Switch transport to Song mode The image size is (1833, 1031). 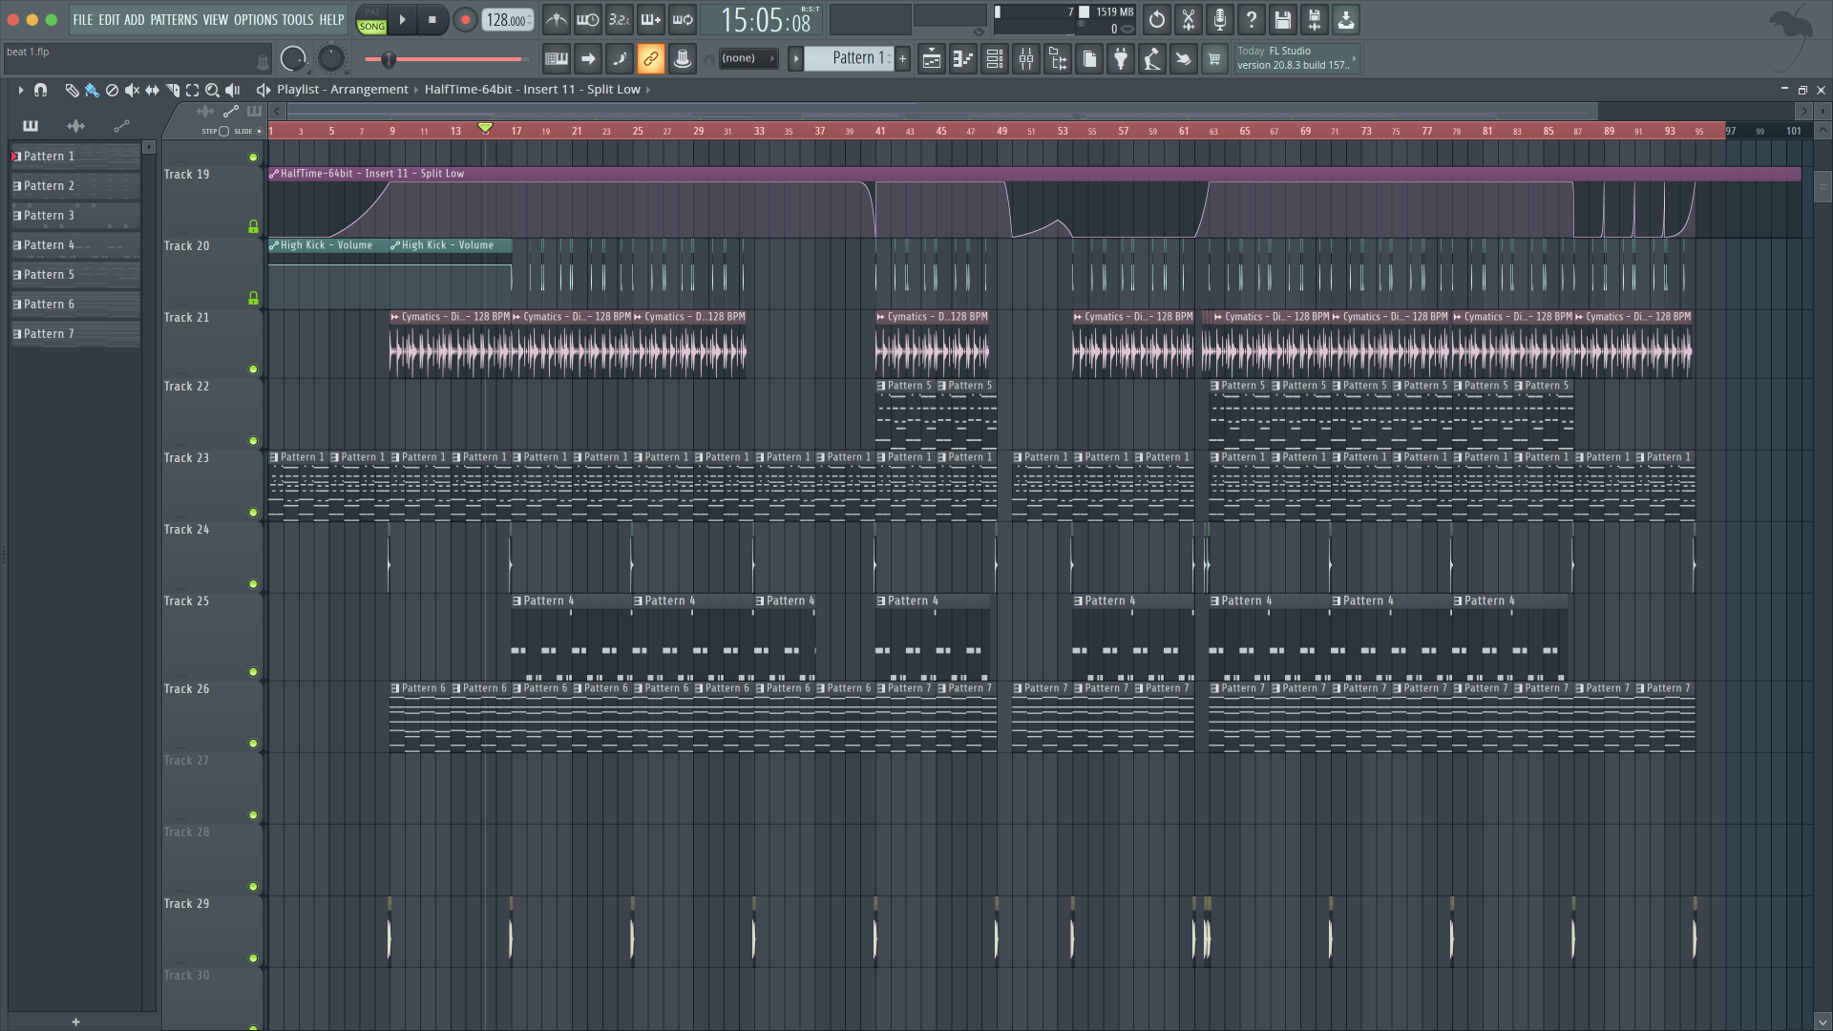[x=372, y=27]
